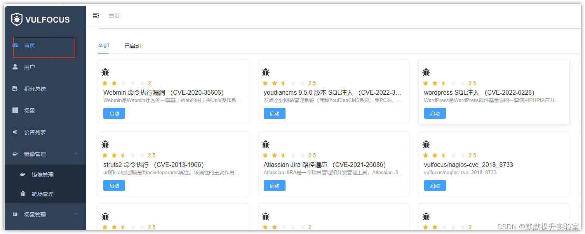Open 场景 in the sidebar
This screenshot has height=234, width=585.
pos(45,111)
